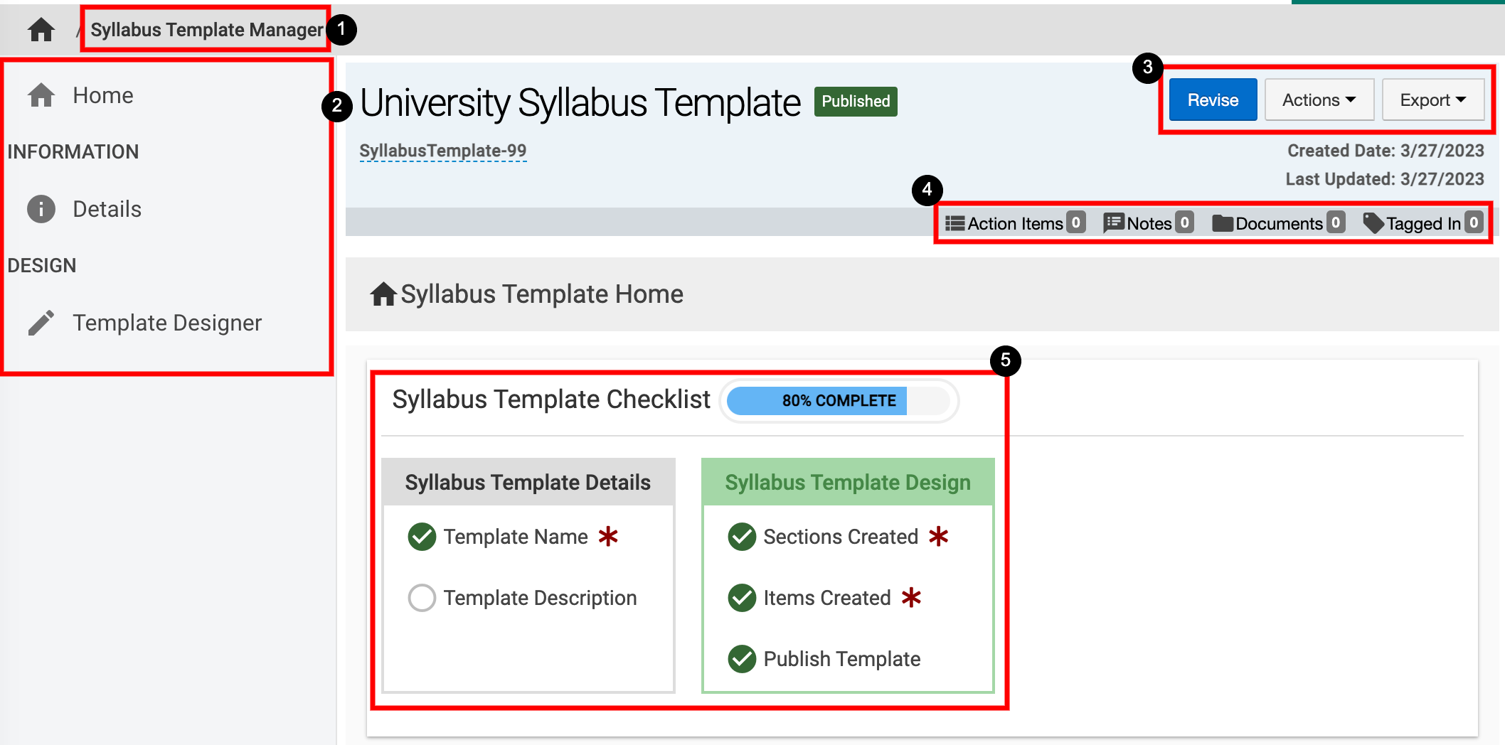The width and height of the screenshot is (1505, 745).
Task: Open the Action Items list icon
Action: pos(954,224)
